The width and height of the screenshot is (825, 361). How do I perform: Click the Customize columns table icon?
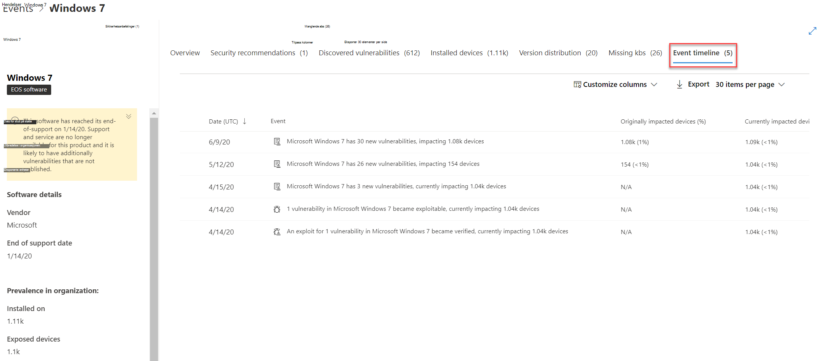(x=577, y=84)
